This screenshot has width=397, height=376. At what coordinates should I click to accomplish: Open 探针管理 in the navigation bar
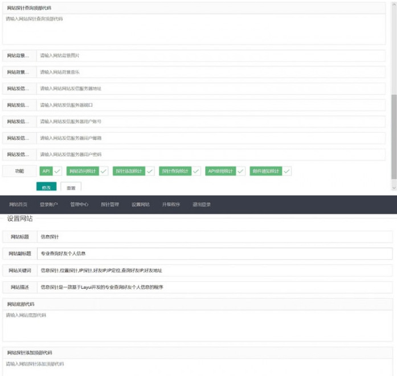point(110,205)
